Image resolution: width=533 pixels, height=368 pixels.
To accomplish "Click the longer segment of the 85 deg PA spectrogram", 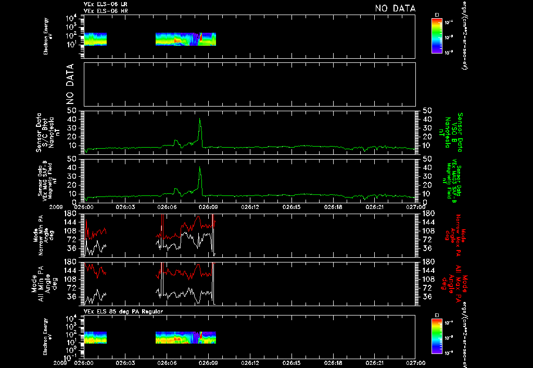I will pyautogui.click(x=186, y=337).
